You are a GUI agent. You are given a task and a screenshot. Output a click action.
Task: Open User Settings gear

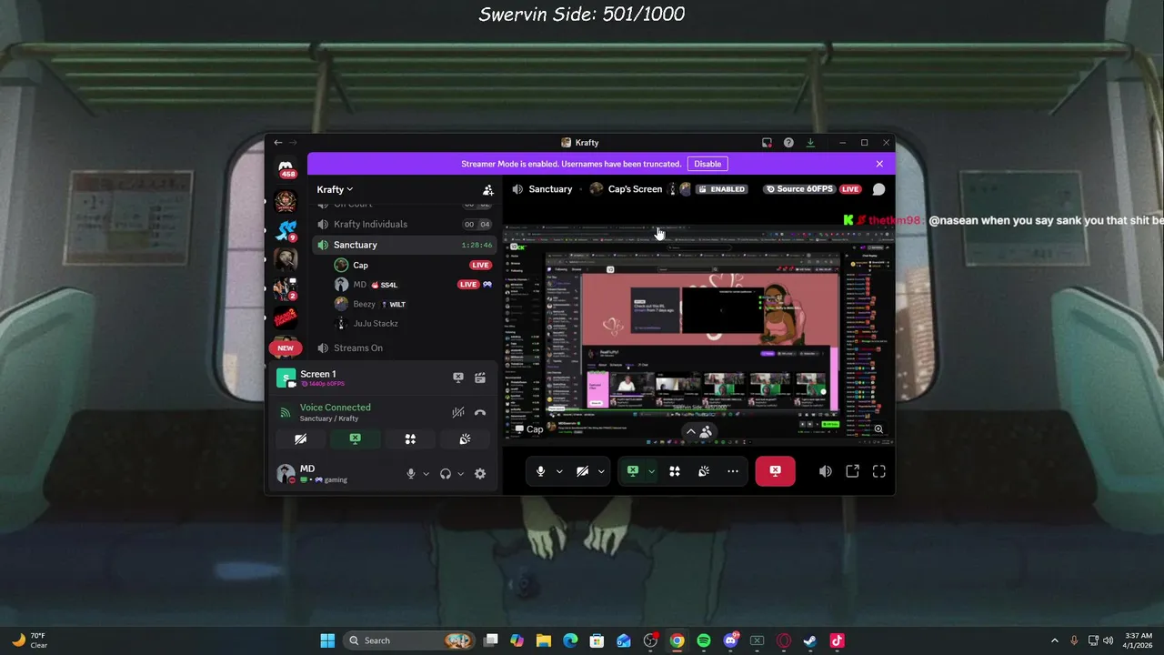[x=480, y=473]
